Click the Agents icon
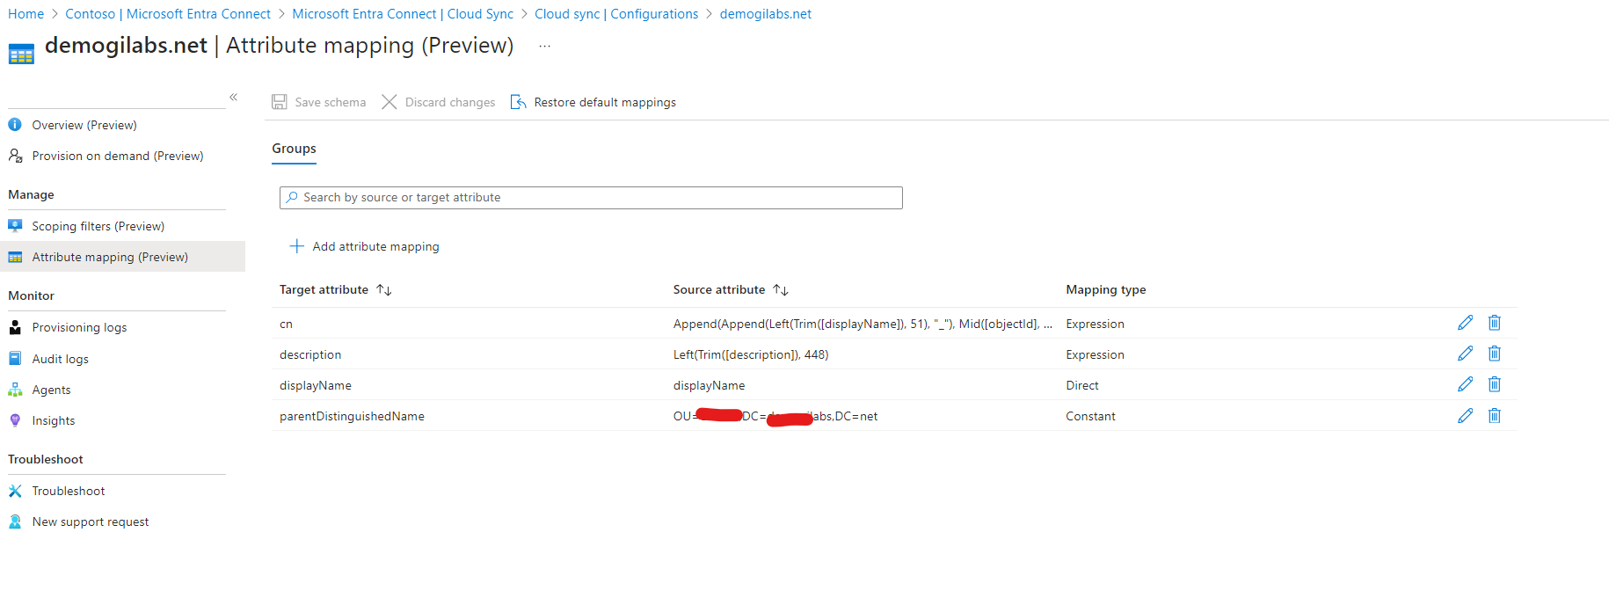Image resolution: width=1609 pixels, height=598 pixels. (15, 390)
